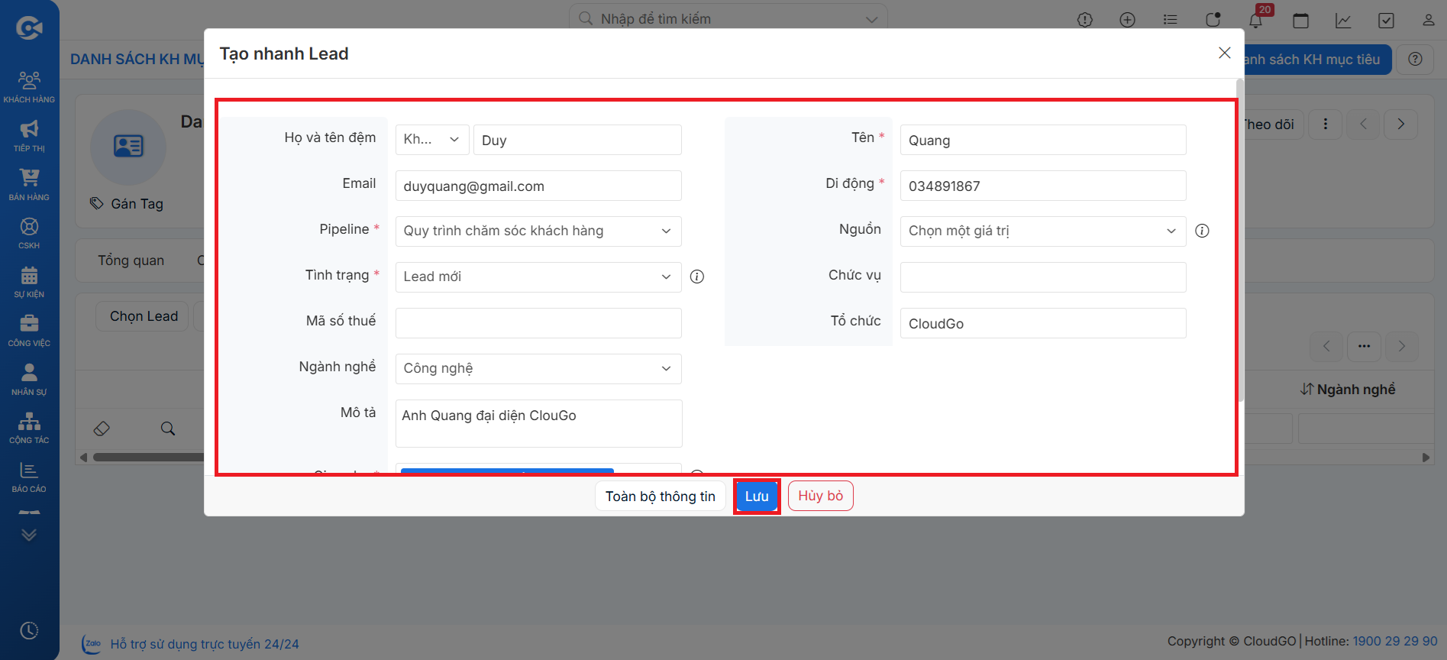Open the Báo Cáo chart module
Viewport: 1447px width, 660px height.
pos(29,477)
